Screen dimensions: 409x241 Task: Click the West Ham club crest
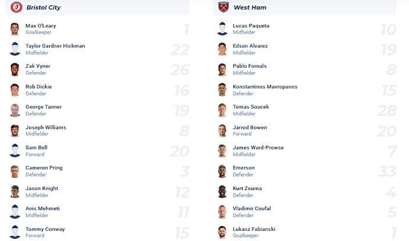point(223,7)
